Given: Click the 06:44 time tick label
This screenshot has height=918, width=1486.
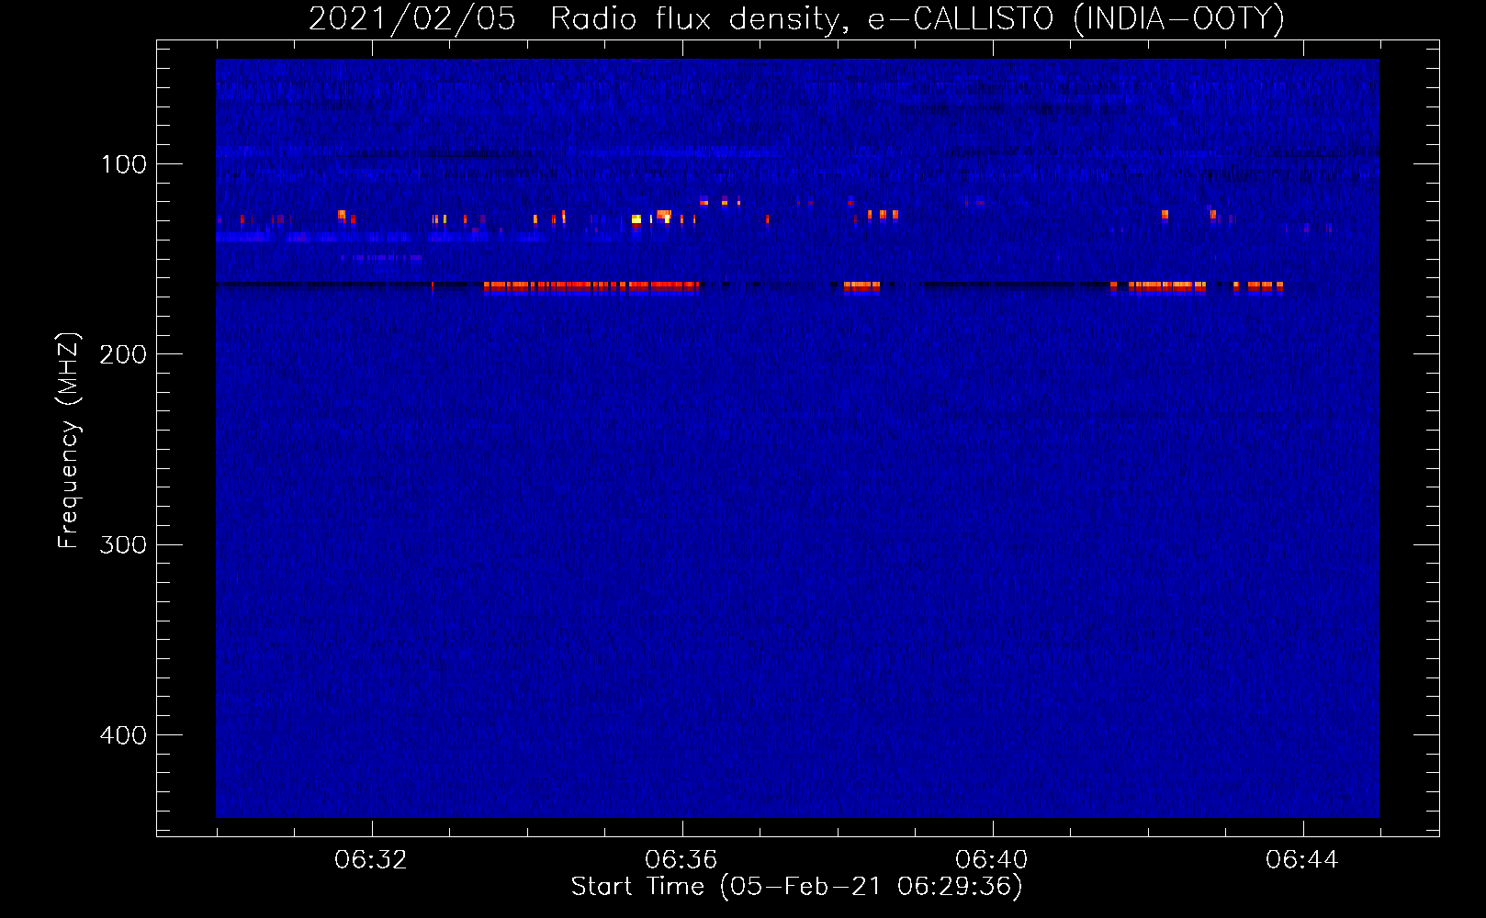Looking at the screenshot, I should pyautogui.click(x=1302, y=860).
